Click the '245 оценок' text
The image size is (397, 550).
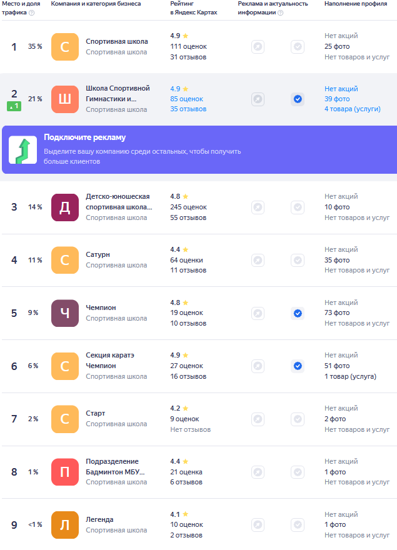[x=188, y=207]
